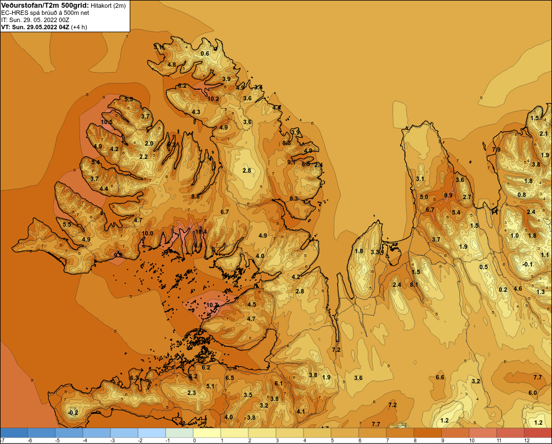Viewport: 552px width, 444px height.
Task: Click the 4.4 temperature value
Action: click(x=104, y=189)
